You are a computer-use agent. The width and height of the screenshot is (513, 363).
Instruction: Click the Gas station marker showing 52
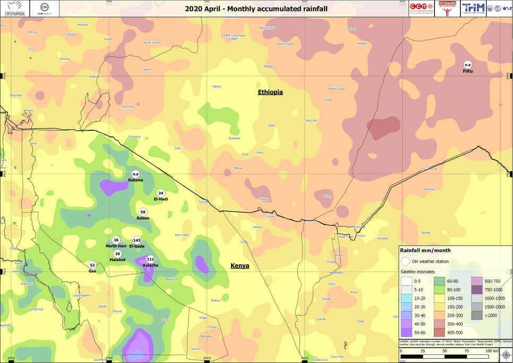(91, 266)
